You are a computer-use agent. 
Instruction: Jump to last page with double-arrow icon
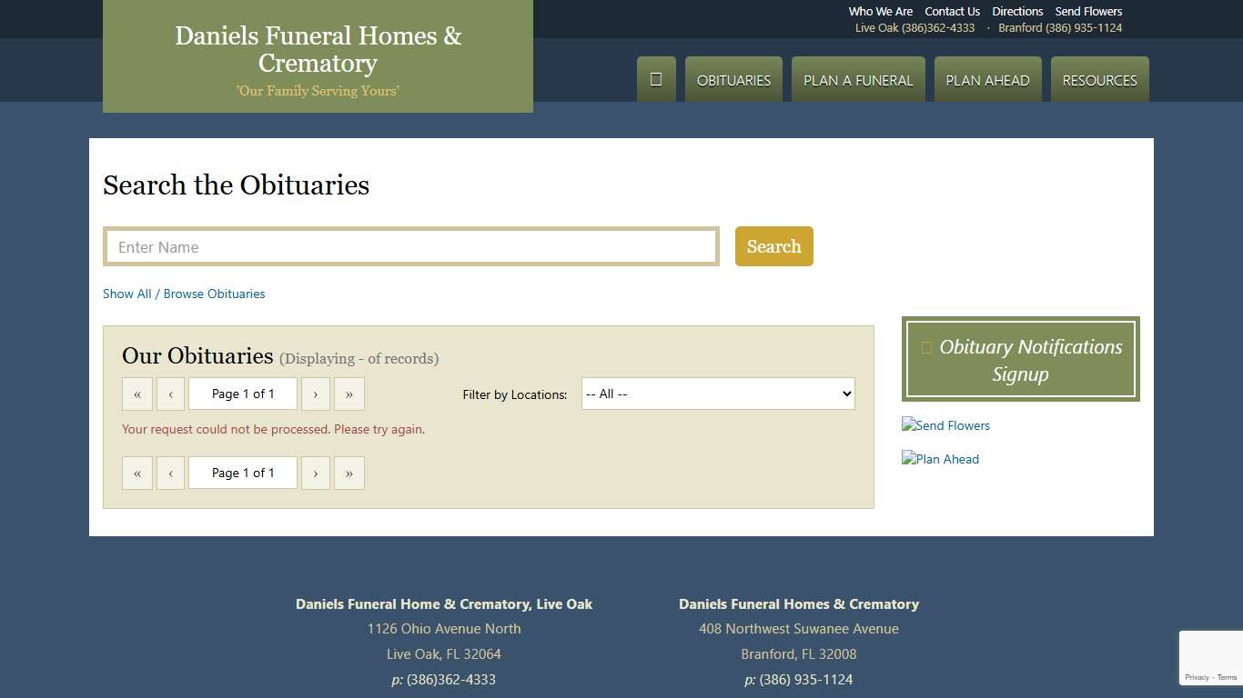[349, 394]
